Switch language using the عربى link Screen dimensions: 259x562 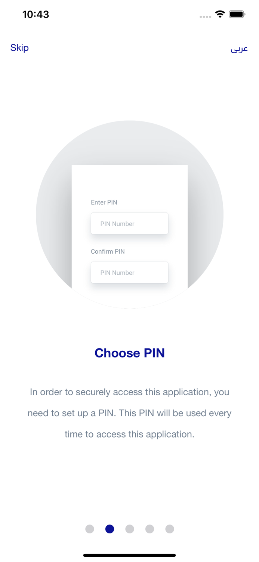(239, 49)
